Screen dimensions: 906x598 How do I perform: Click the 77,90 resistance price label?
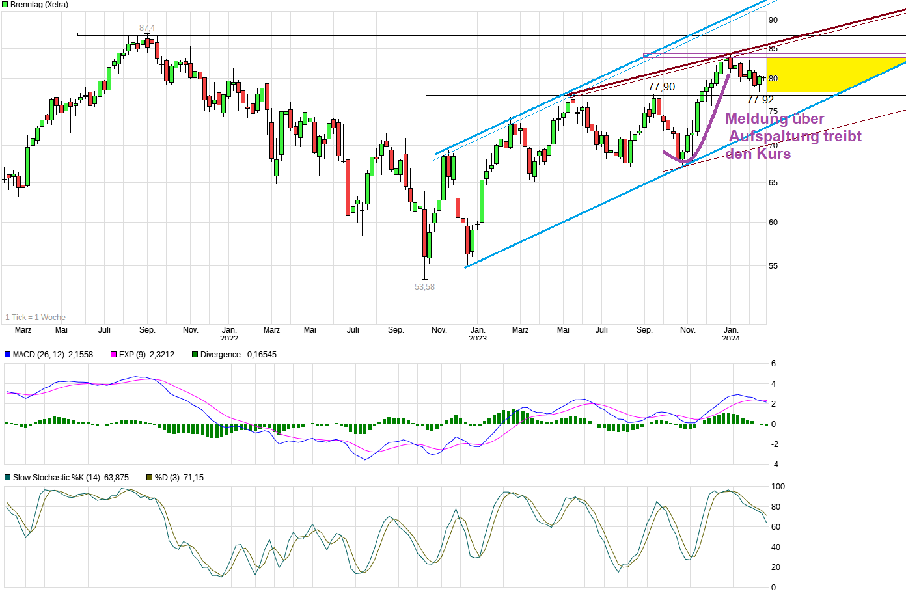[x=661, y=86]
